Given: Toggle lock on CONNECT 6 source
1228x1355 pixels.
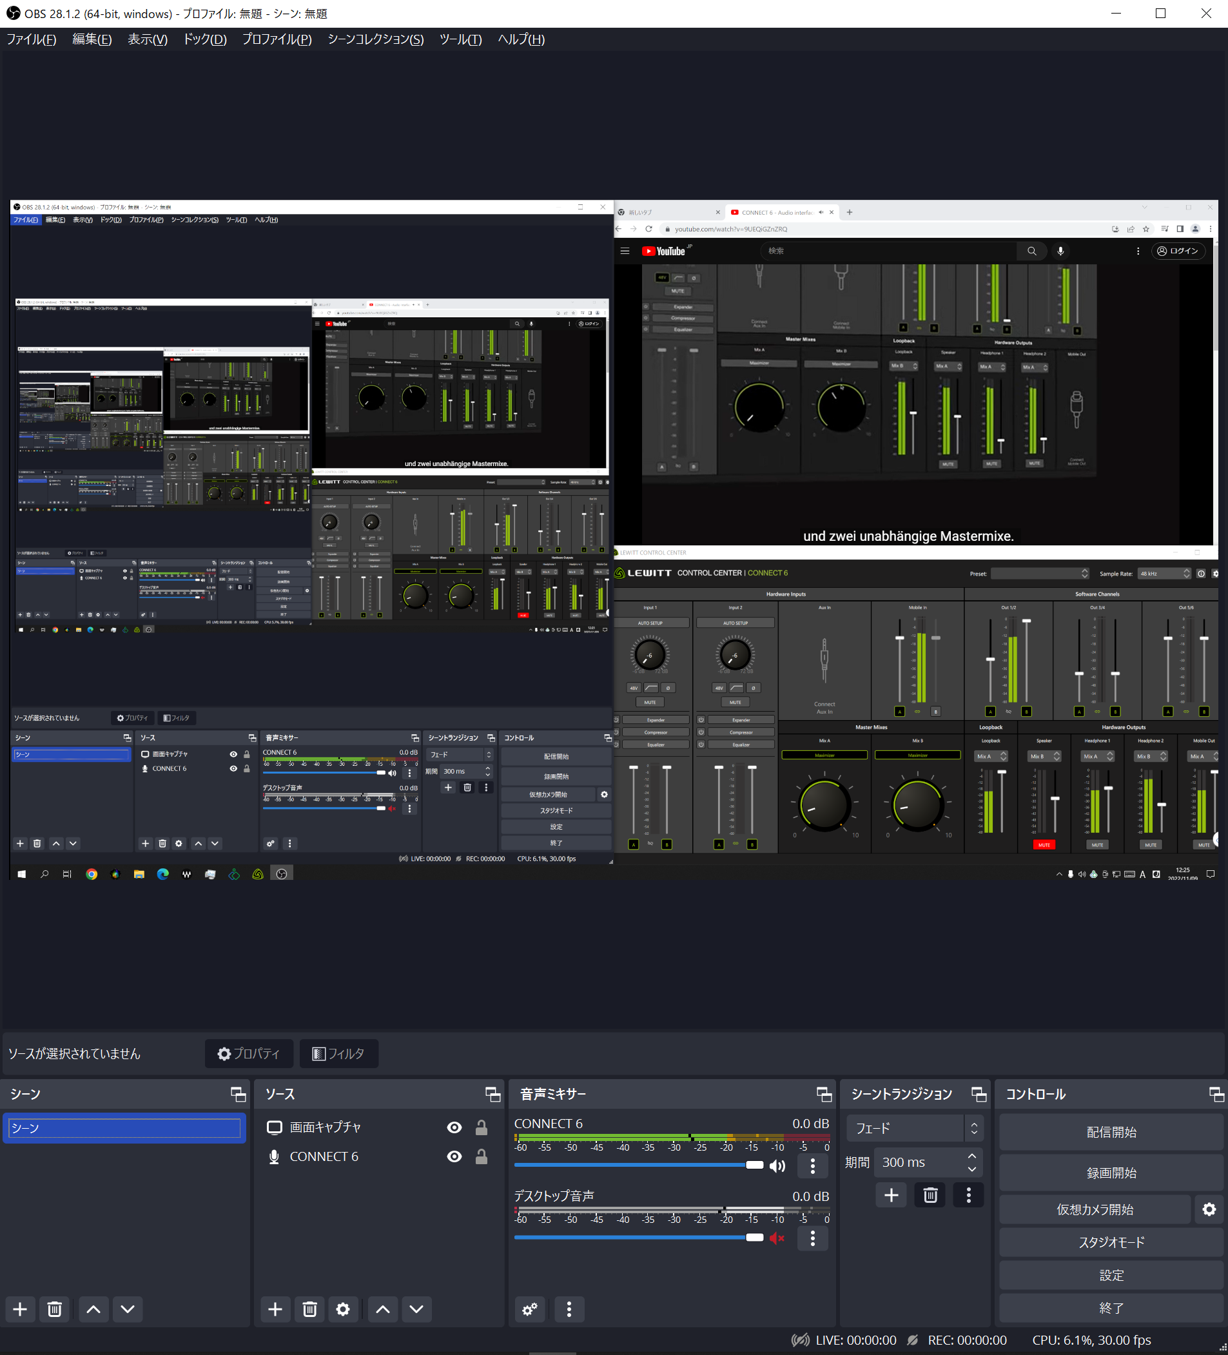Looking at the screenshot, I should 482,1156.
